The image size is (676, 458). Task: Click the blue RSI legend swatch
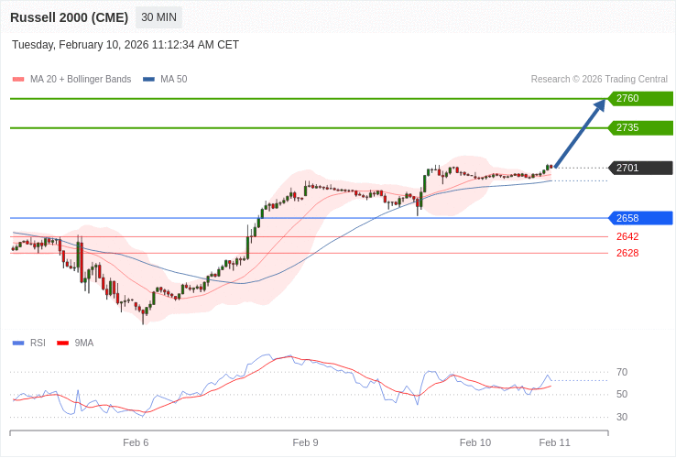point(18,343)
